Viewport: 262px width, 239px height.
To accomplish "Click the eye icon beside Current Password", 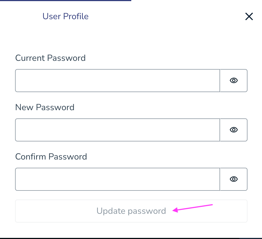I will click(233, 80).
